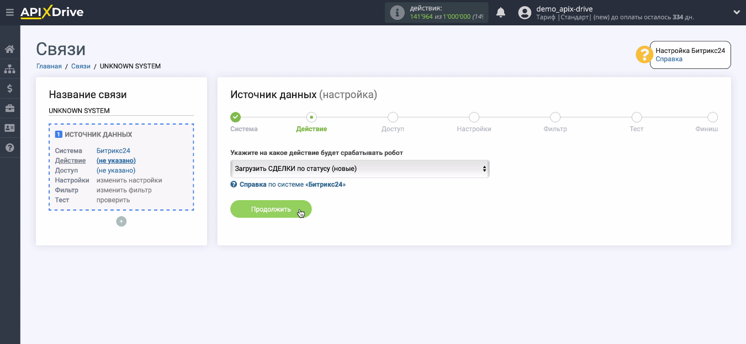
Task: Click the Продолжить button
Action: click(x=271, y=209)
